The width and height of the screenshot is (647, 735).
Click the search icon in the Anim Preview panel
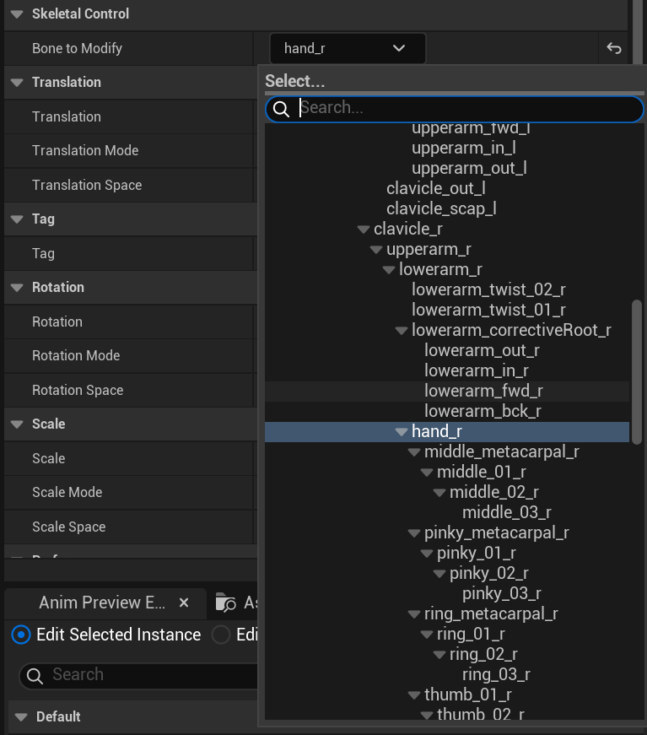35,675
